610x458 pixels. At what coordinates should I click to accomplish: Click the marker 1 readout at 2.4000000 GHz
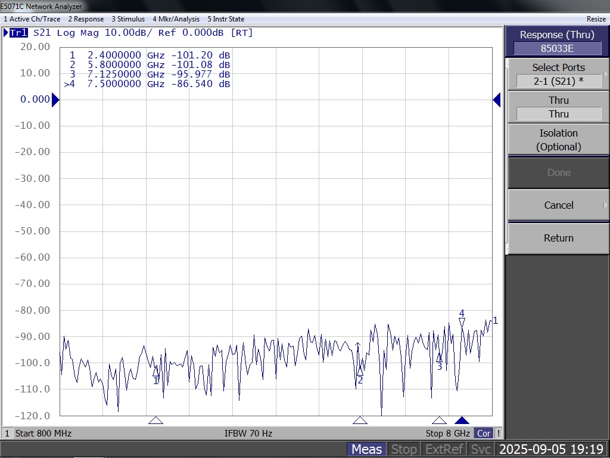150,55
